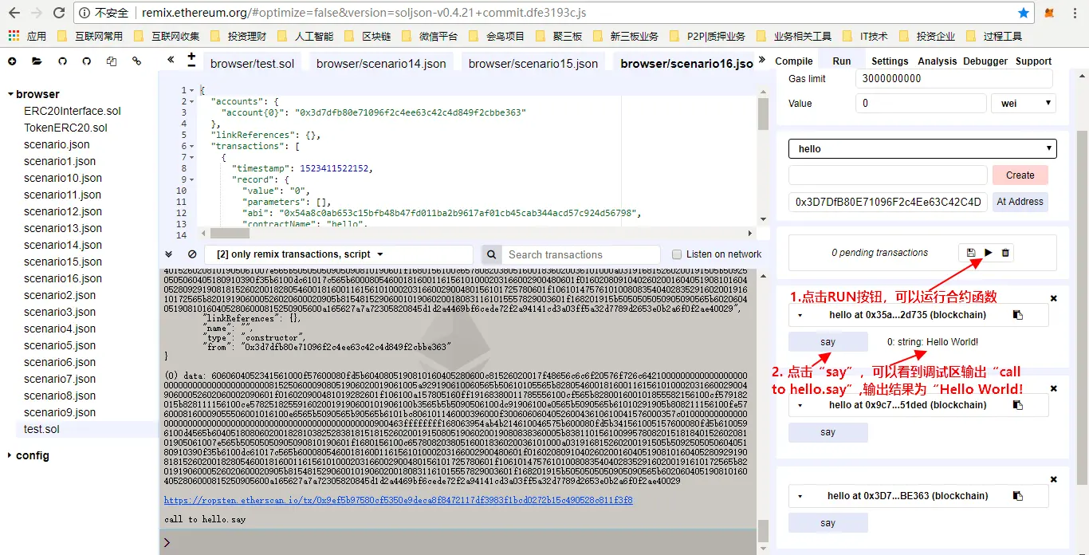Run transactions with the play icon
This screenshot has width=1089, height=555.
(989, 253)
